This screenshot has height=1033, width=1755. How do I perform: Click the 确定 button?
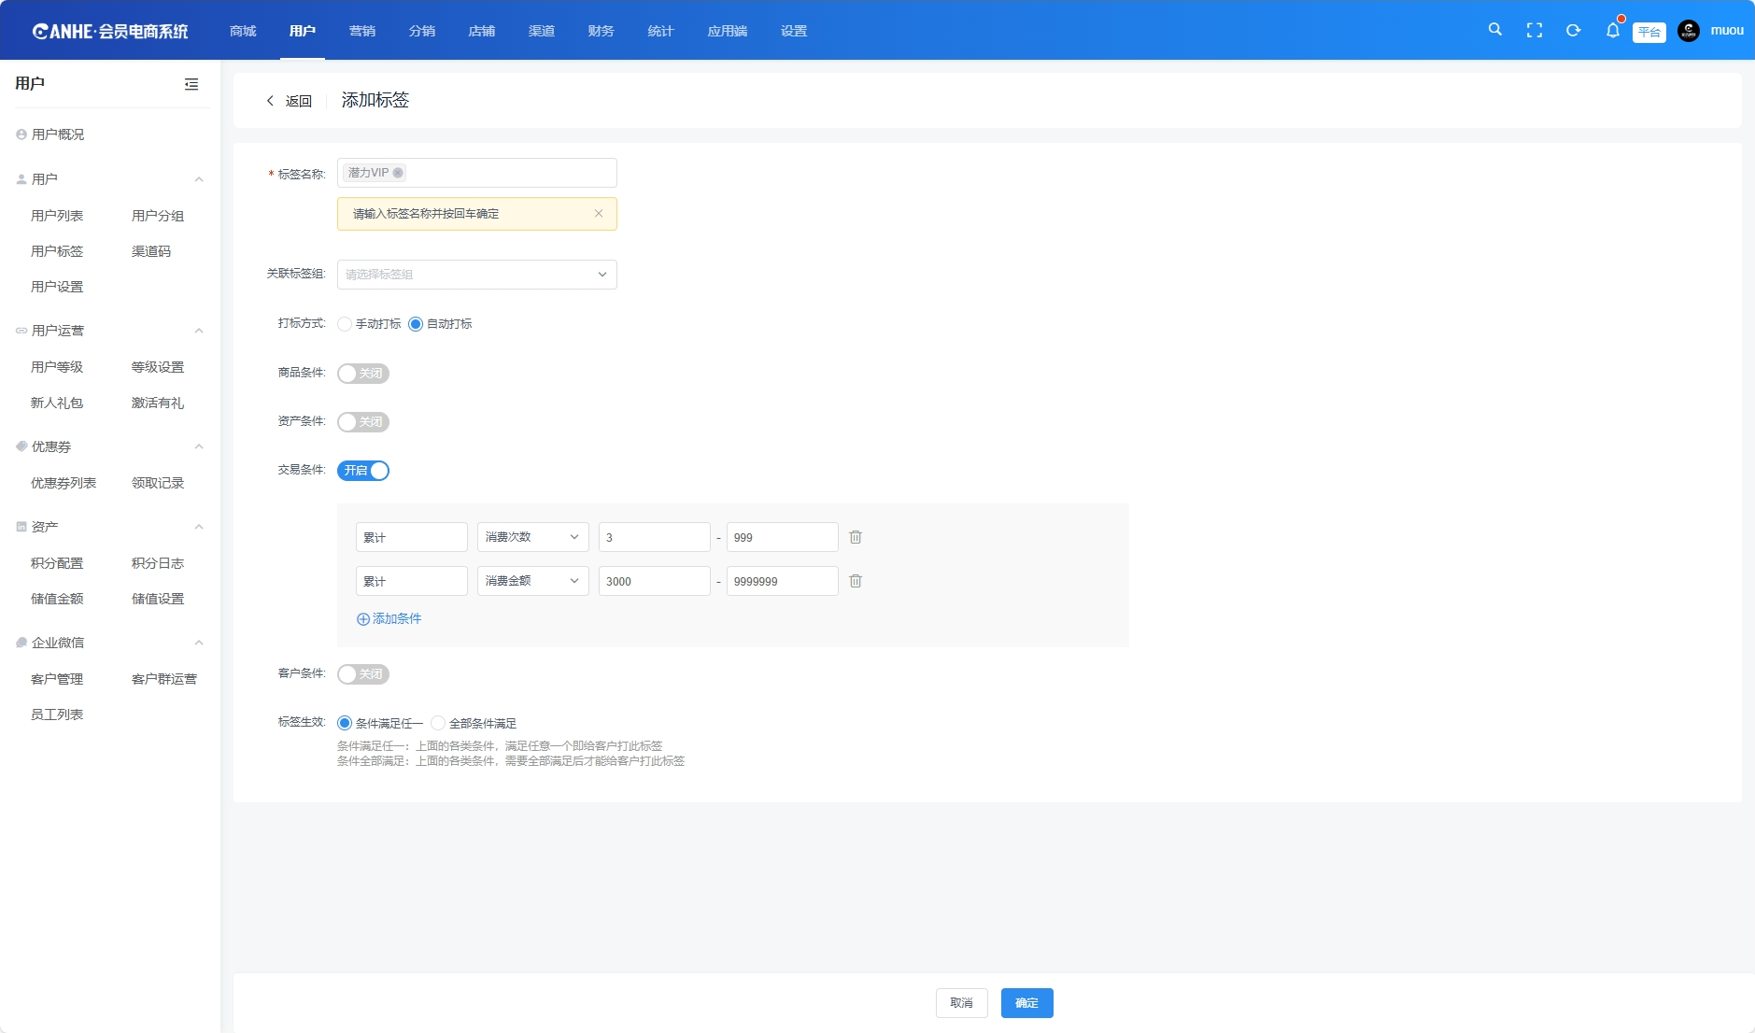[x=1026, y=1003]
